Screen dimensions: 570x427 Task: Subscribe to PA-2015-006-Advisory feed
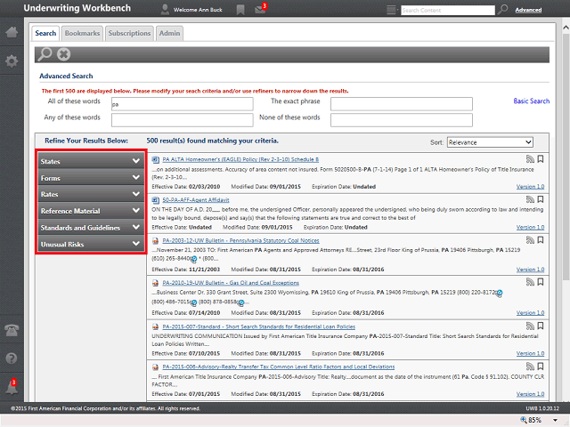[x=530, y=367]
